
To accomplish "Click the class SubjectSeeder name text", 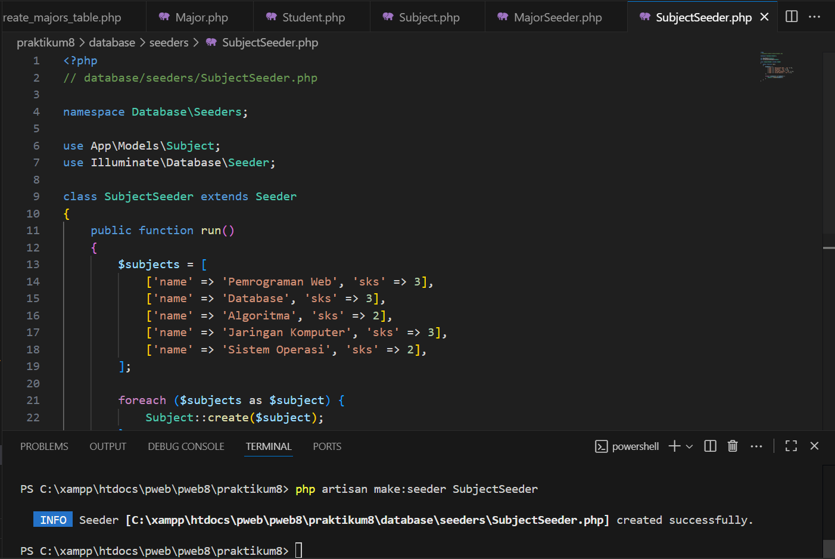I will (x=149, y=197).
